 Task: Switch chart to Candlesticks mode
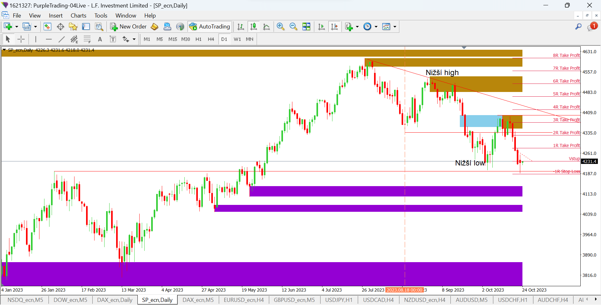coord(254,27)
